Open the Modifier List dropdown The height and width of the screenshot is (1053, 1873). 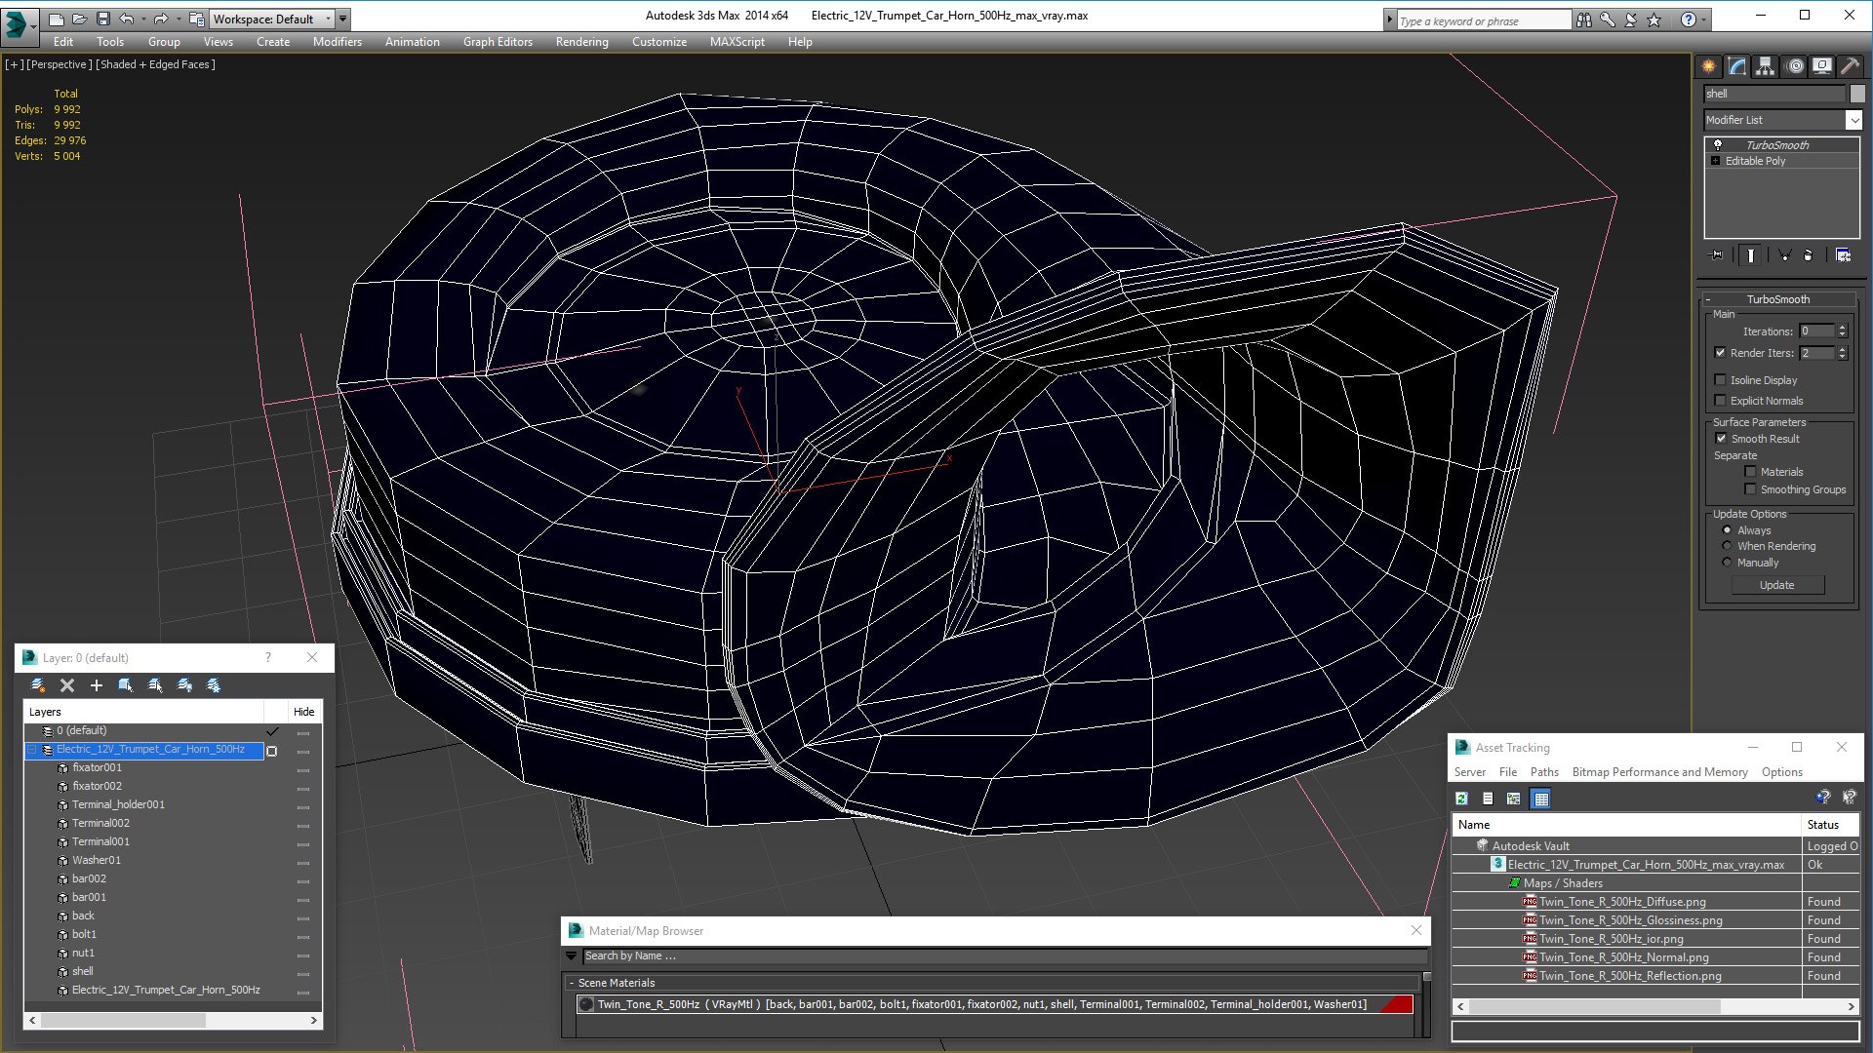click(x=1853, y=120)
